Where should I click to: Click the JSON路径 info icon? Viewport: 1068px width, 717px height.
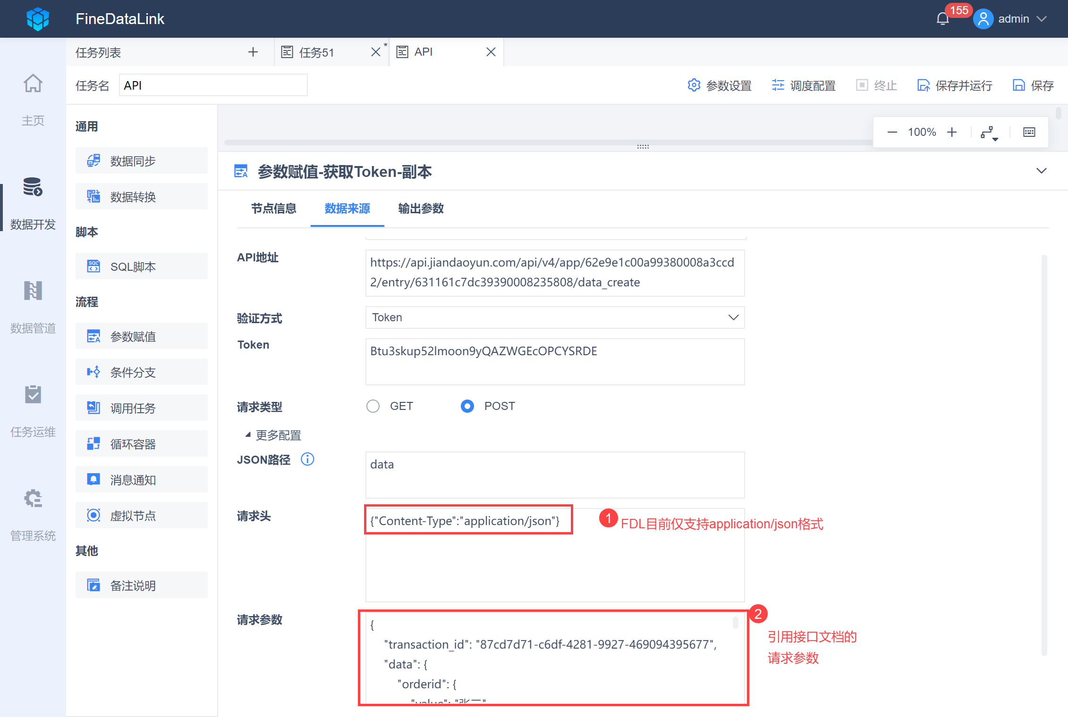coord(307,459)
